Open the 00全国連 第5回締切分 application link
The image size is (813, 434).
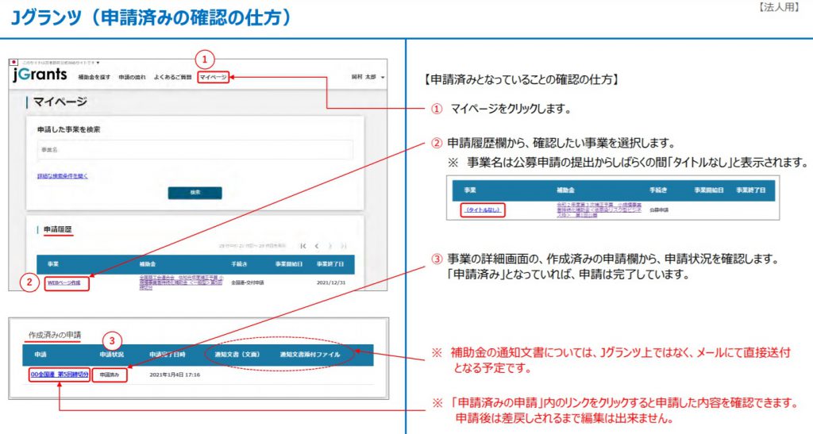[60, 374]
